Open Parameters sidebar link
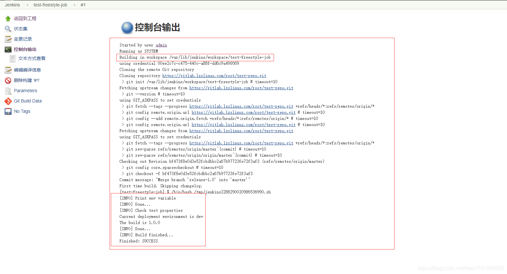507x274 pixels. [25, 91]
